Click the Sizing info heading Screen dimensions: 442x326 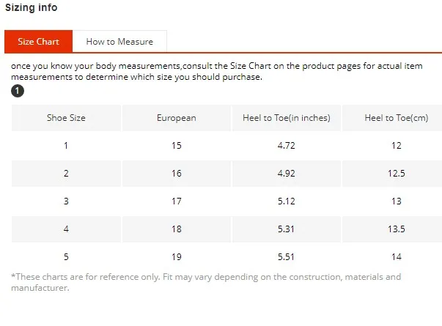pyautogui.click(x=32, y=7)
